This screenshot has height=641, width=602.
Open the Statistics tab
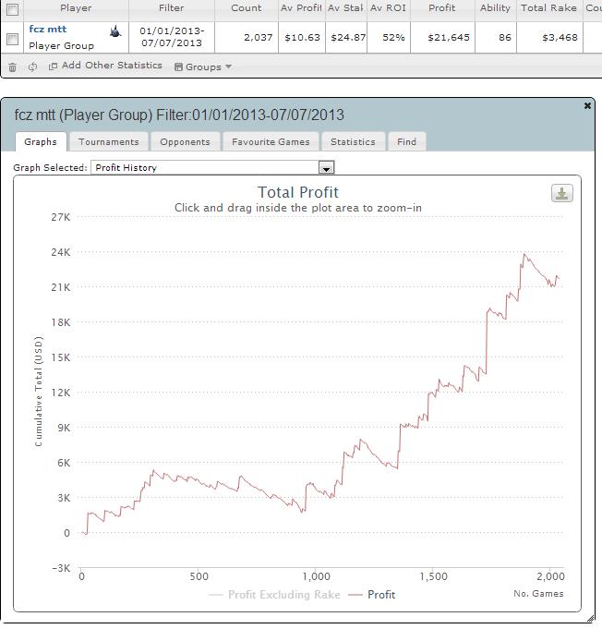coord(353,142)
